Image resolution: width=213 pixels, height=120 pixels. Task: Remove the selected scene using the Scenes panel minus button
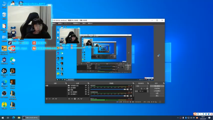pos(50,99)
